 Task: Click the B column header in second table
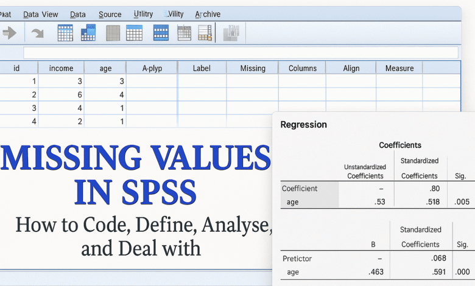pyautogui.click(x=373, y=244)
